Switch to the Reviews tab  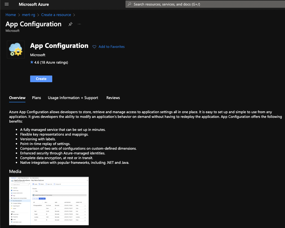click(113, 98)
